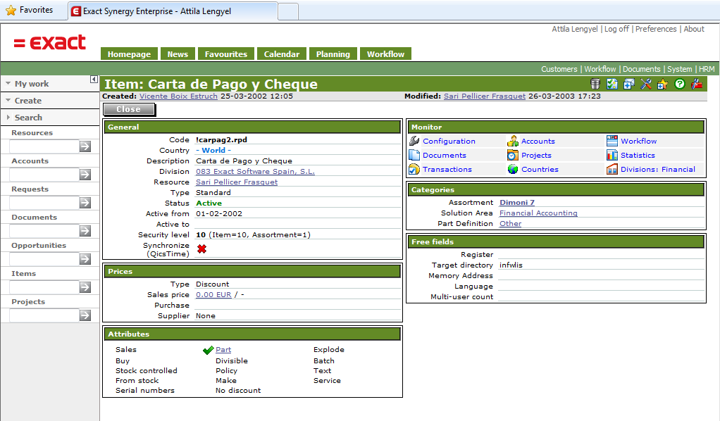This screenshot has height=421, width=720.
Task: Open the Dimoni 7 assortment link
Action: coord(517,202)
